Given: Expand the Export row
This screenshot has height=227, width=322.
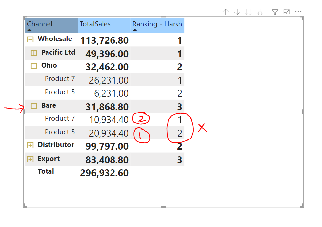Looking at the screenshot, I should tap(30, 159).
